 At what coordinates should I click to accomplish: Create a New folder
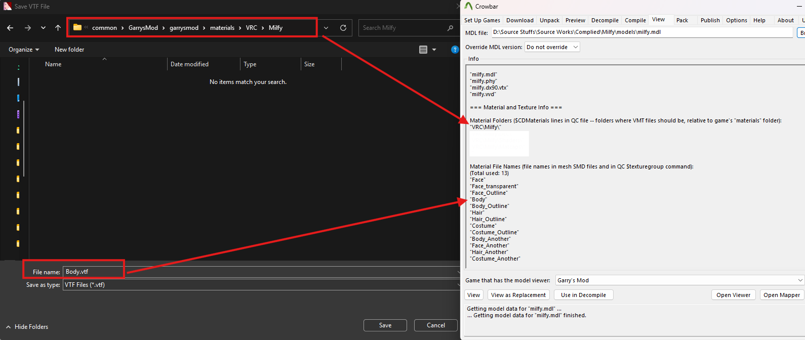[69, 50]
